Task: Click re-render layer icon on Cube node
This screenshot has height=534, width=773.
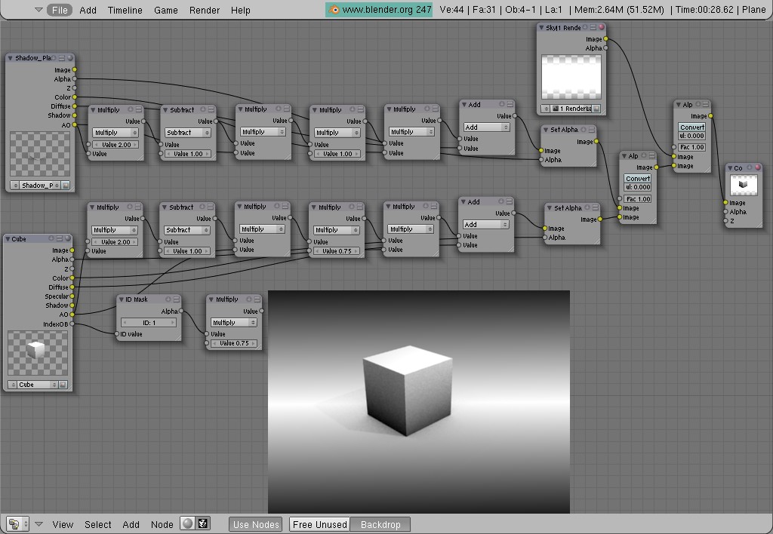Action: [63, 385]
